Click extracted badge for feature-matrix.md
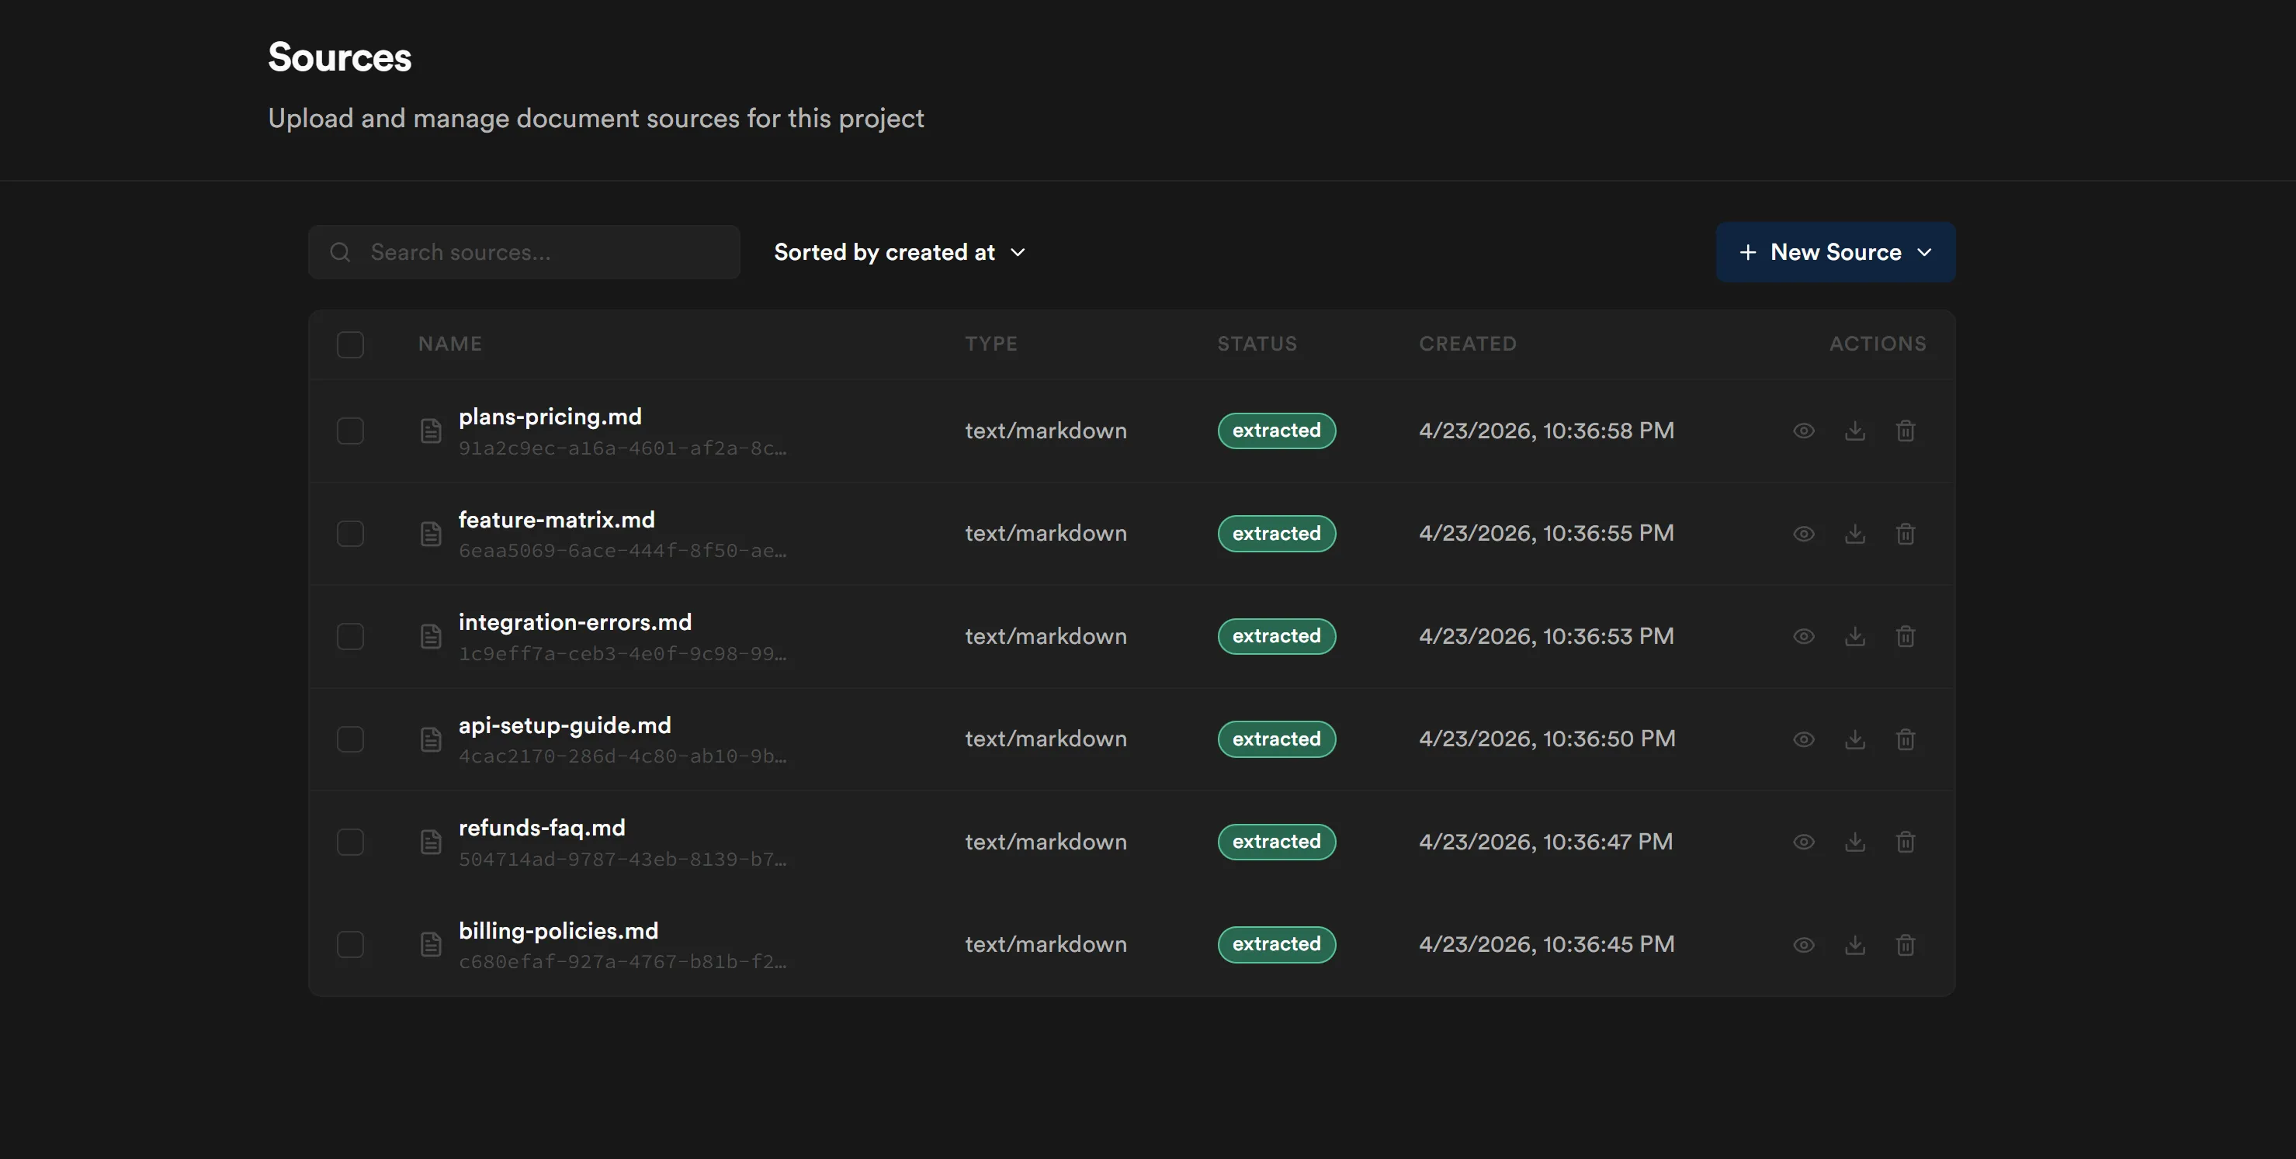 [1276, 534]
